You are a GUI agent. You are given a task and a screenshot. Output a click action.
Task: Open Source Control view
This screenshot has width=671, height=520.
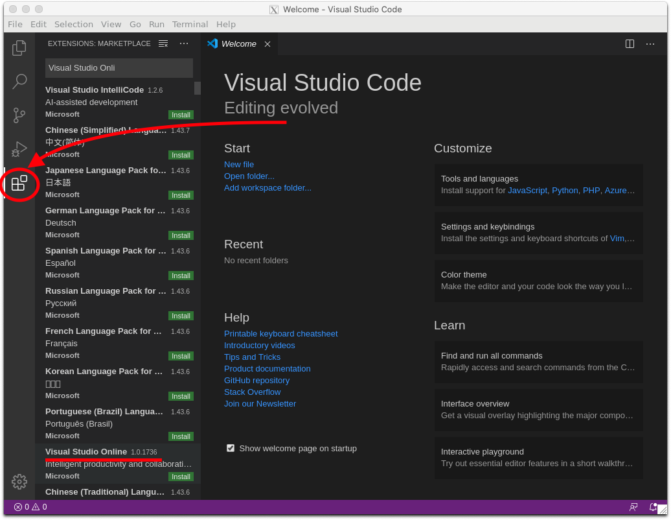pos(19,115)
